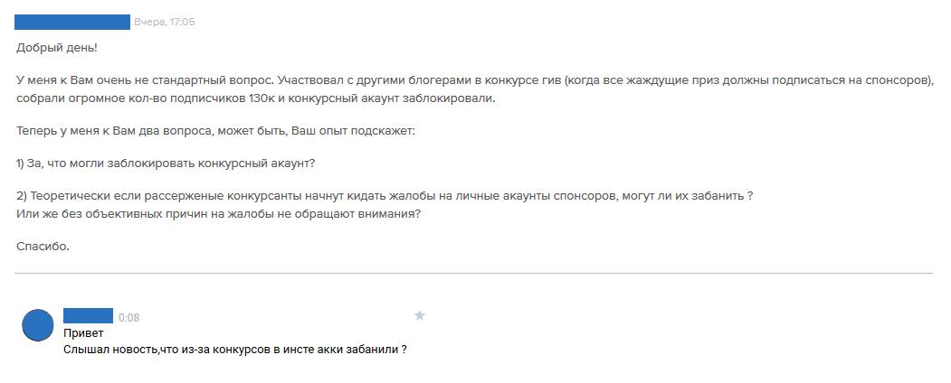Select the greeting line Добрый день!
Image resolution: width=951 pixels, height=383 pixels.
point(57,48)
